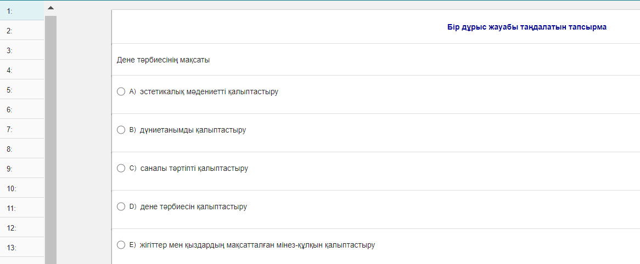Select answer E radio button
Screen dimensions: 640x264
pos(121,245)
